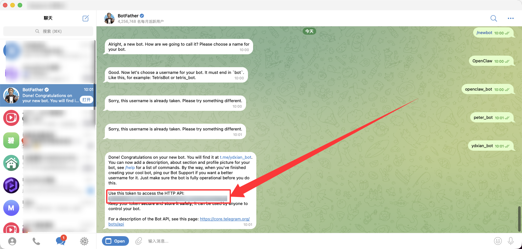The image size is (522, 249).
Task: Open search in BotFather chat
Action: (493, 18)
